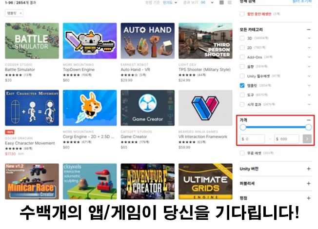Open VR Interaction Framework title link

(x=203, y=136)
